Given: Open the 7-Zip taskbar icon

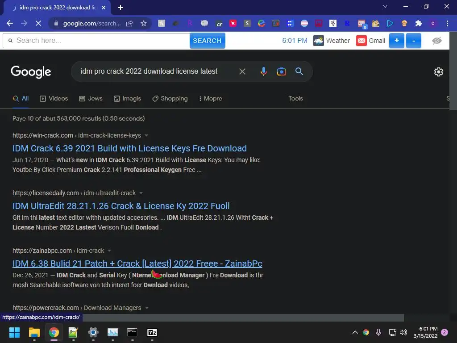Looking at the screenshot, I should 152,332.
